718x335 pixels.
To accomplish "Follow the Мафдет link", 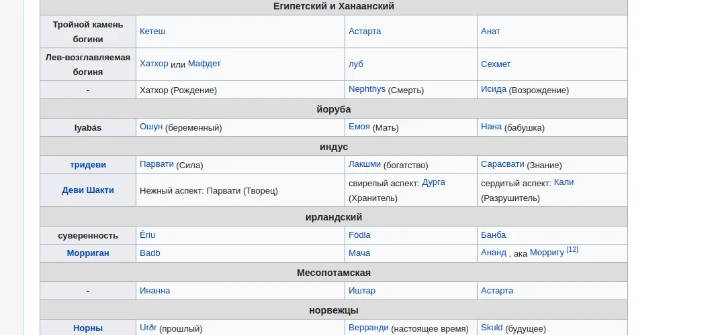I will [x=204, y=64].
